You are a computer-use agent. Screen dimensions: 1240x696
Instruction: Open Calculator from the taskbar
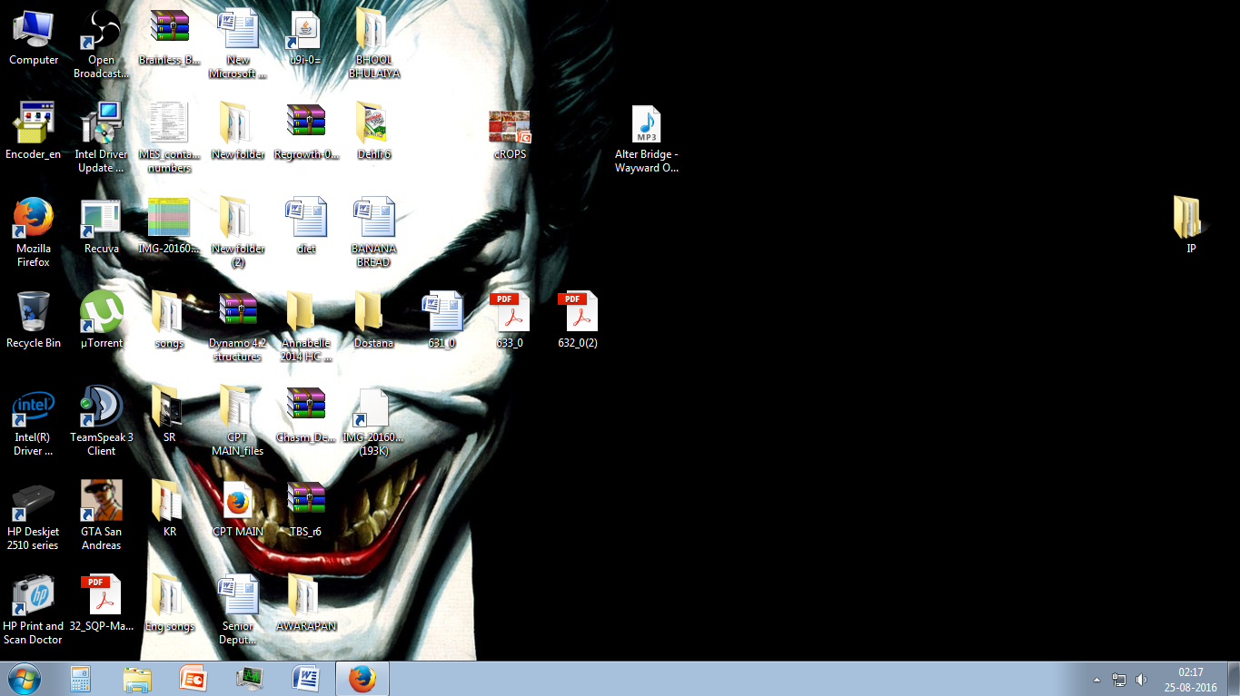coord(81,679)
